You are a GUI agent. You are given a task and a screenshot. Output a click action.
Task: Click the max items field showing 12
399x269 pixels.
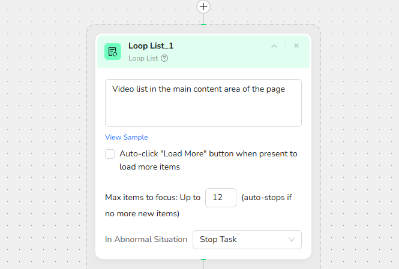pos(220,198)
